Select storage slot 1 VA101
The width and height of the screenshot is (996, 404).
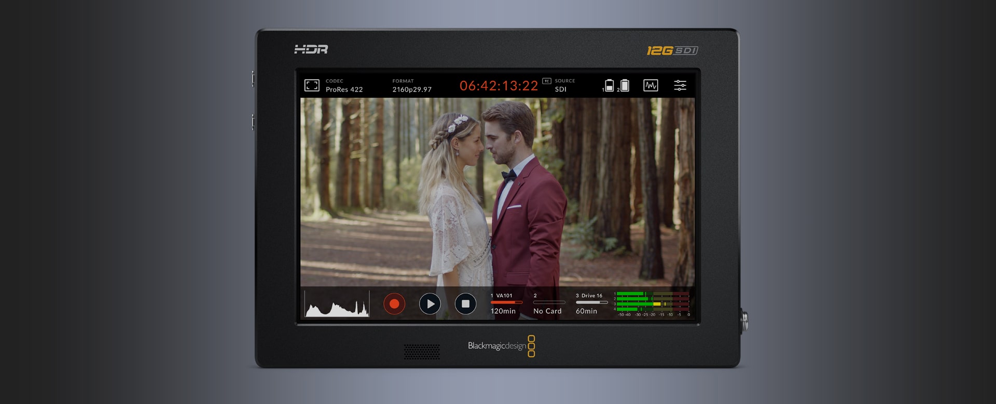tap(505, 304)
